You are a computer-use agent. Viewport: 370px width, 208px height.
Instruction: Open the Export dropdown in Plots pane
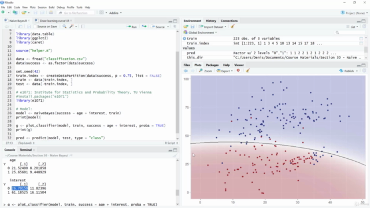click(x=225, y=70)
